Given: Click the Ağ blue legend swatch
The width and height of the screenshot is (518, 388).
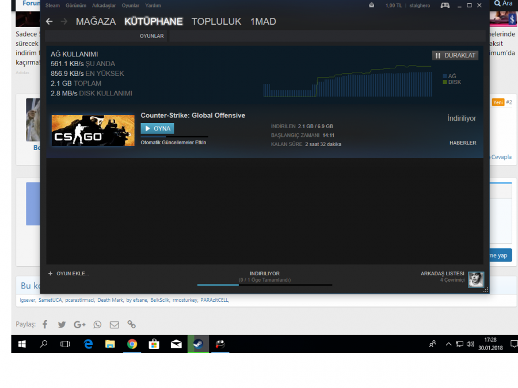Looking at the screenshot, I should (x=445, y=76).
